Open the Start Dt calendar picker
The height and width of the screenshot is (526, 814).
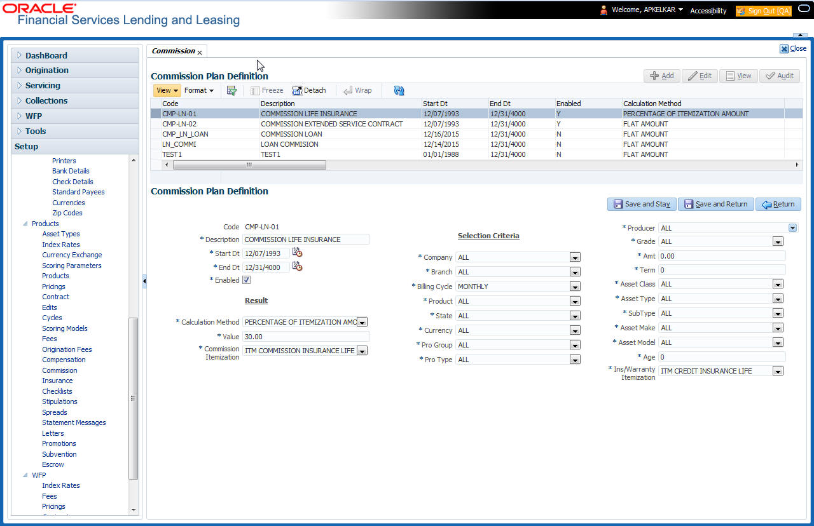[x=297, y=252]
